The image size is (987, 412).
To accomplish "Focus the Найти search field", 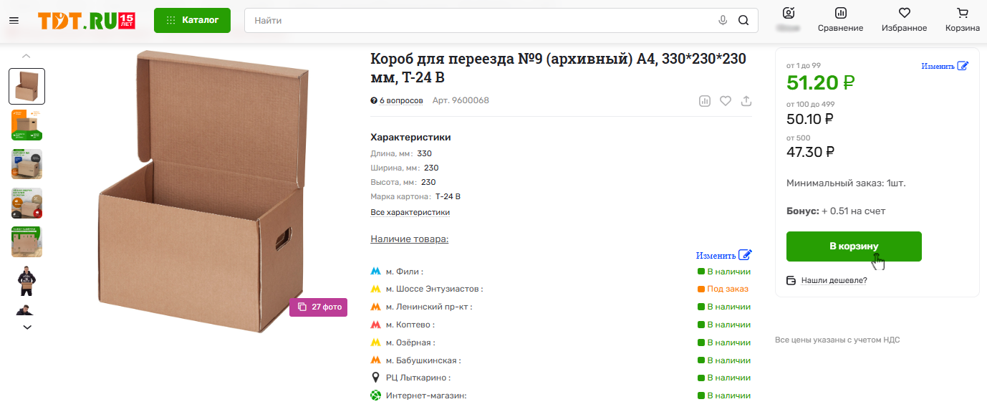I will tap(480, 20).
